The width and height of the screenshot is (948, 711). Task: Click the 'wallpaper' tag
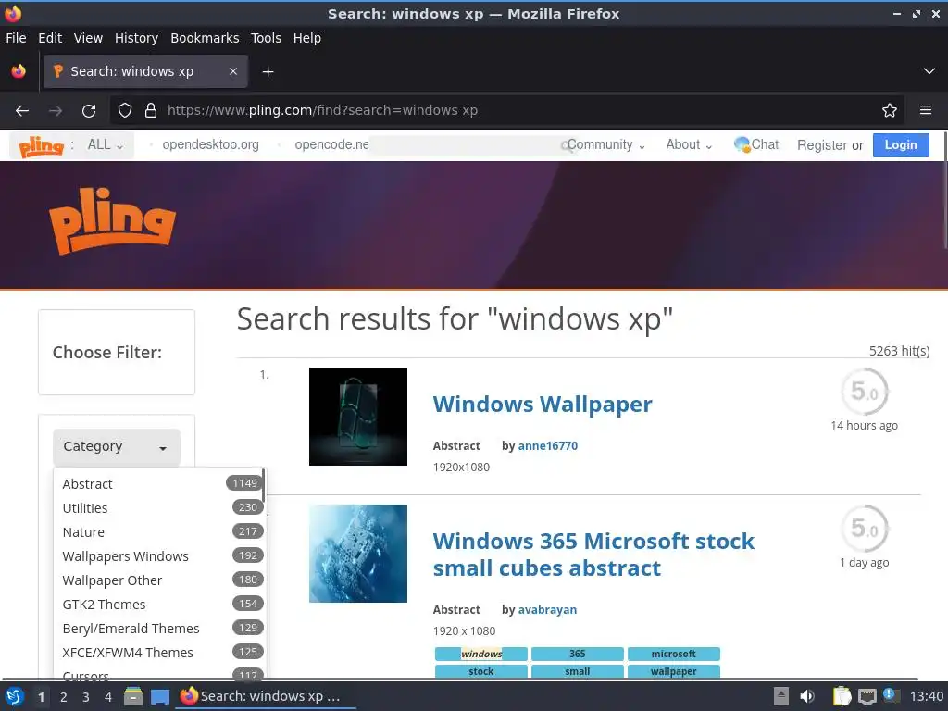pyautogui.click(x=674, y=672)
